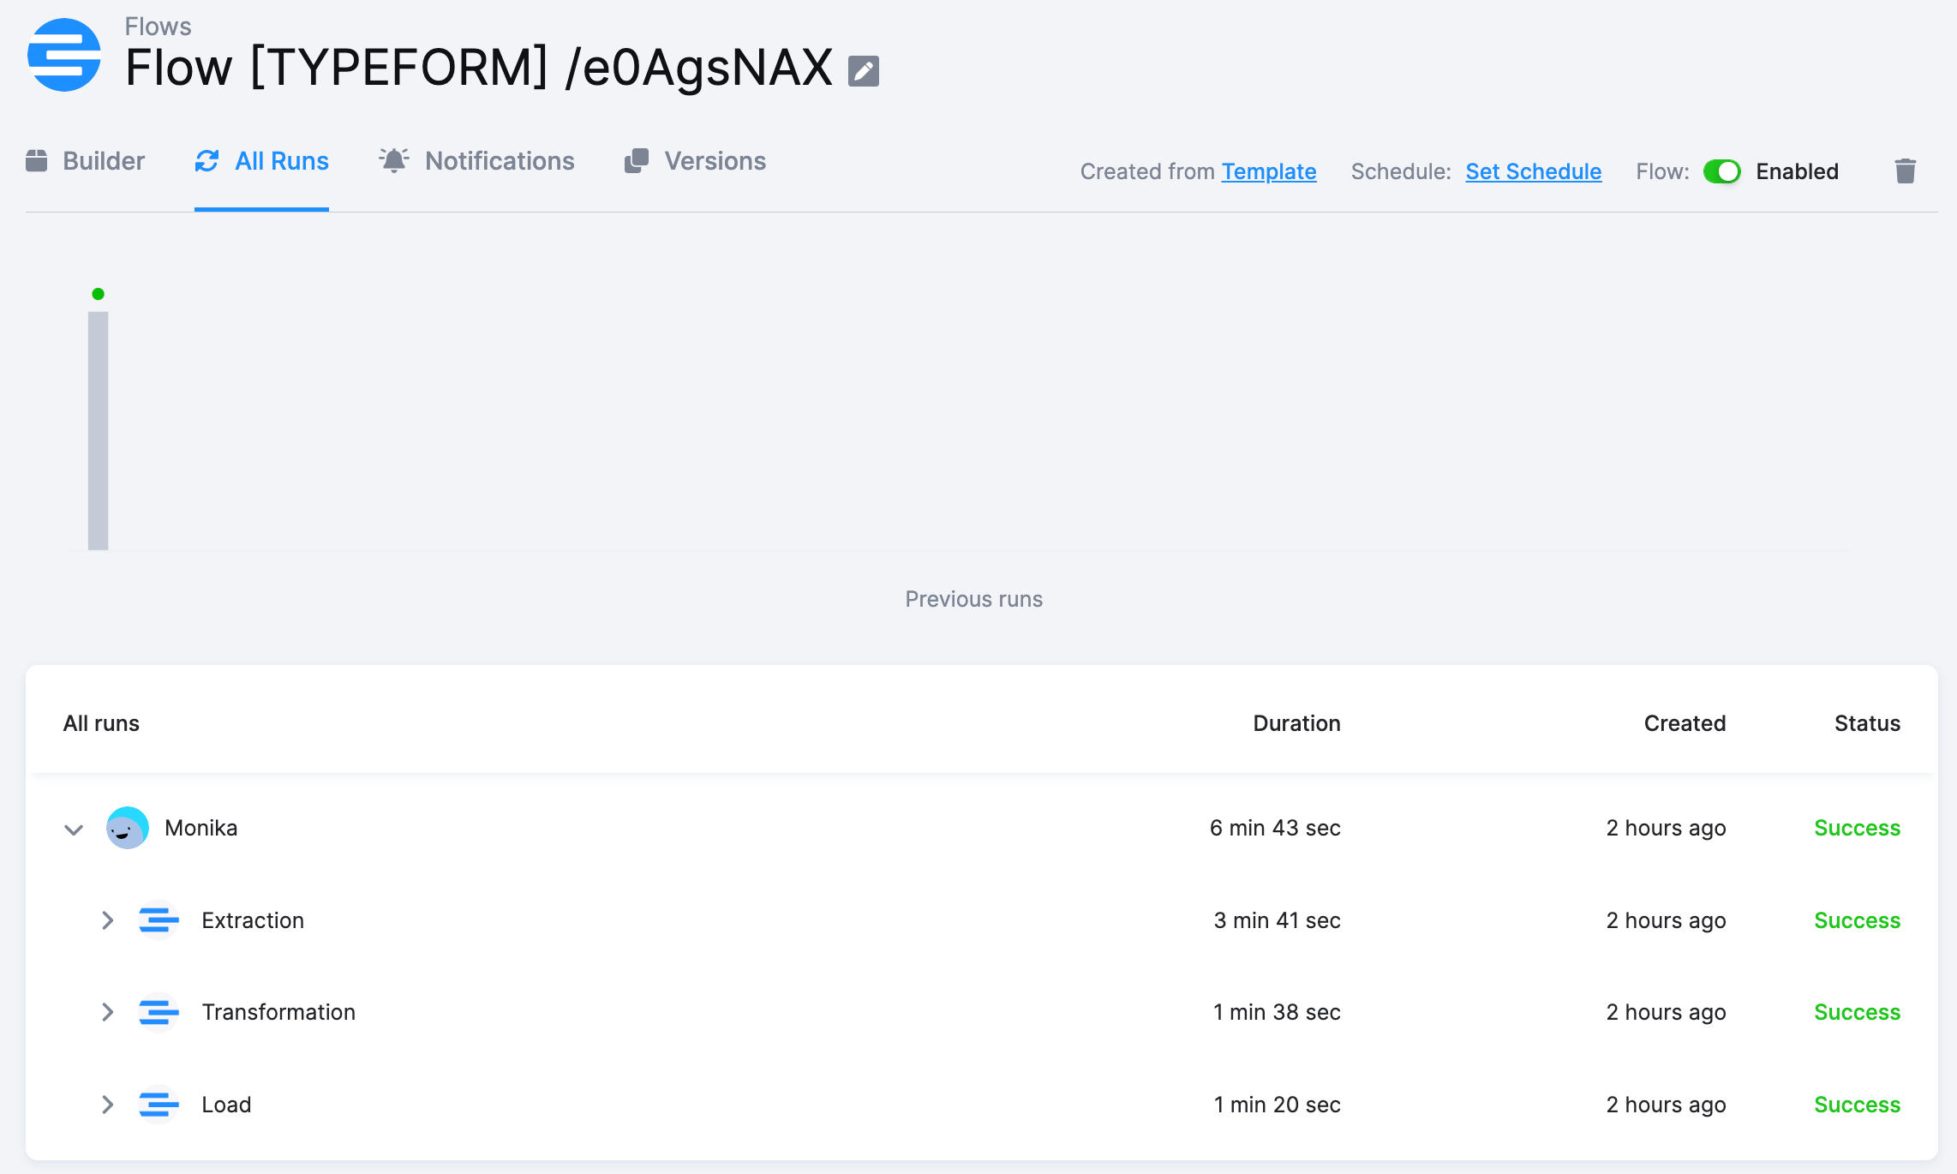Open the Template link
The height and width of the screenshot is (1174, 1957).
pos(1270,171)
